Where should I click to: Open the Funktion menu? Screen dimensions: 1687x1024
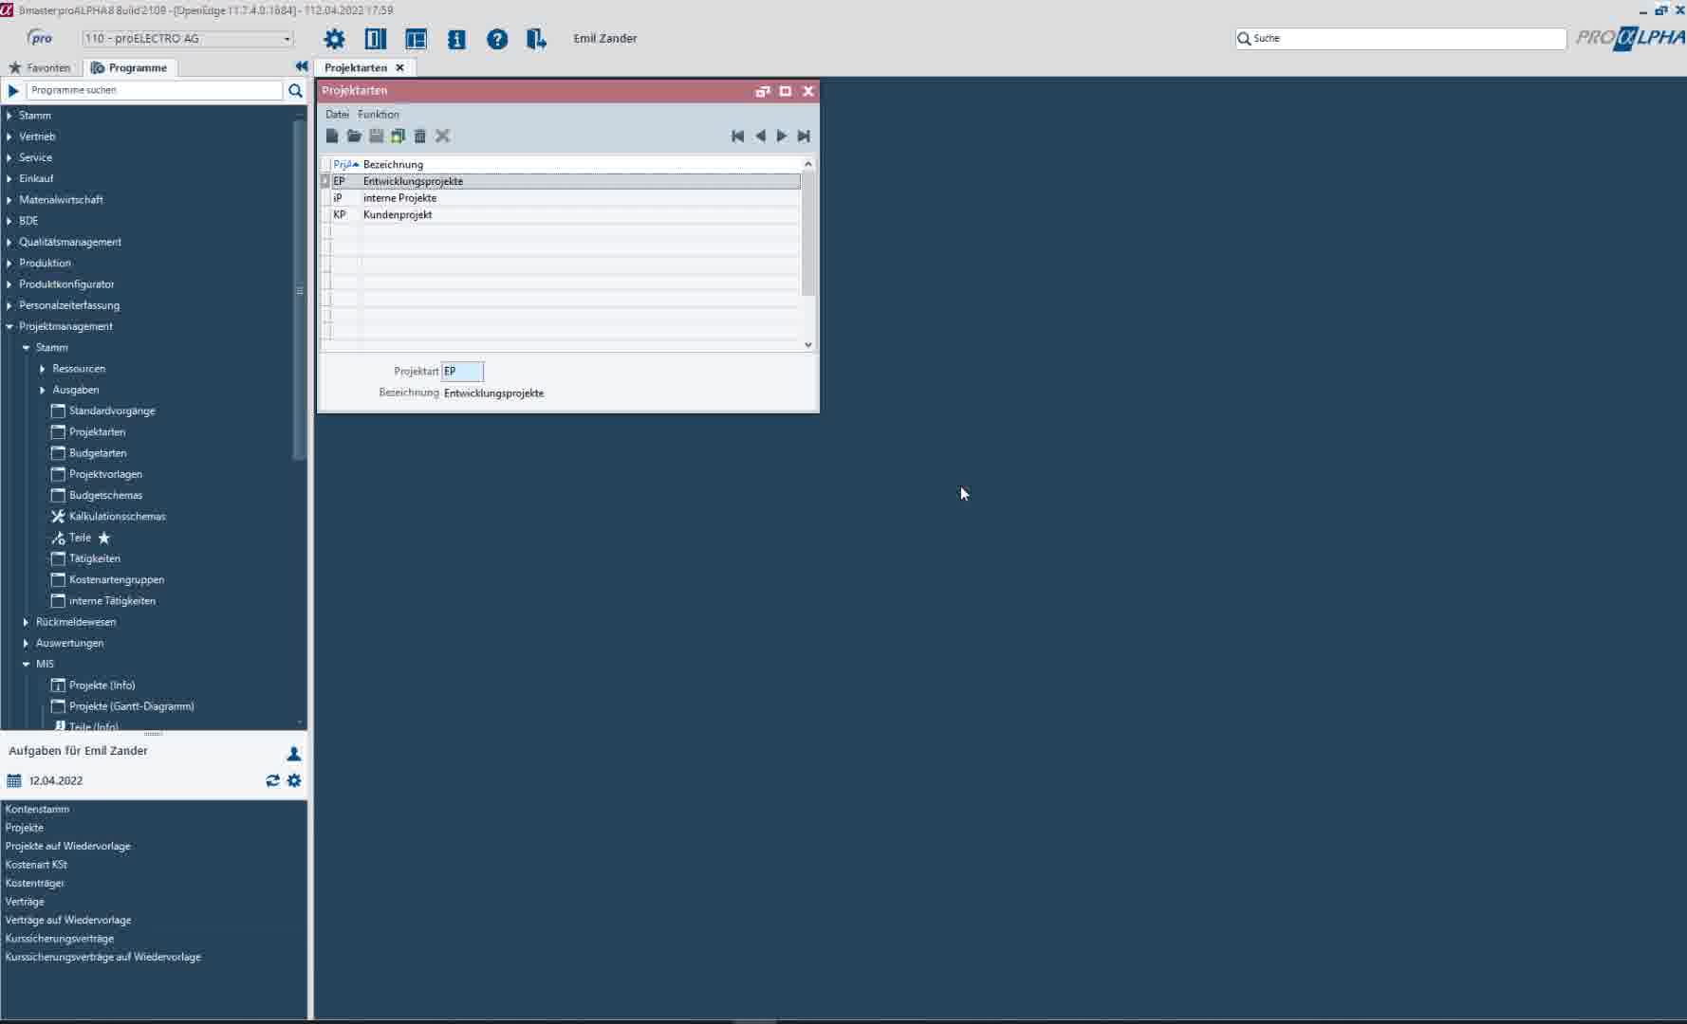[x=379, y=114]
